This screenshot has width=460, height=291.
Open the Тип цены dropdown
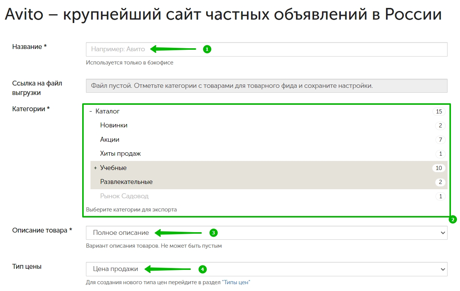pyautogui.click(x=267, y=269)
